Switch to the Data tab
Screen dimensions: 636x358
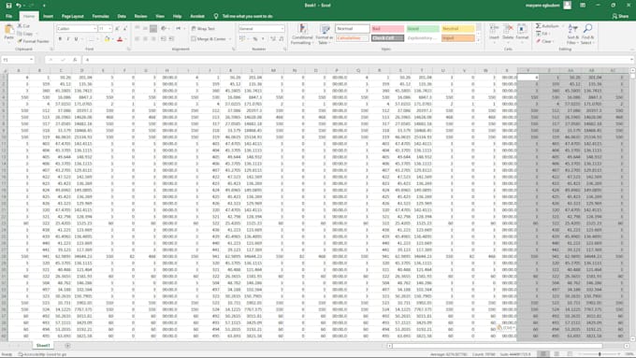[x=122, y=16]
